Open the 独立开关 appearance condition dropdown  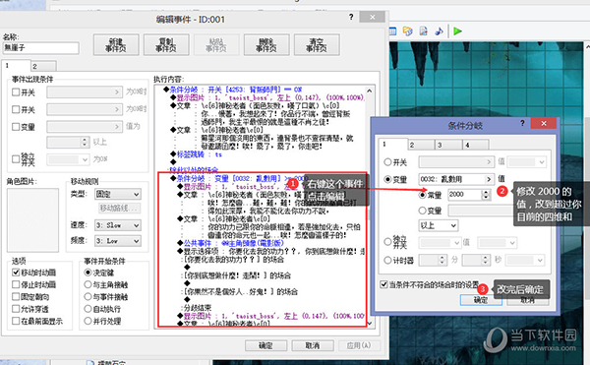coord(68,159)
